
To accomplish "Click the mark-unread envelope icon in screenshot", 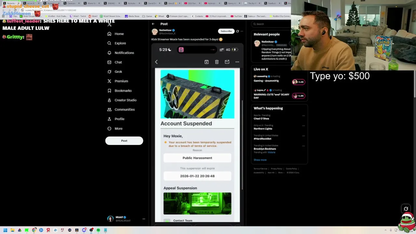I will (227, 62).
